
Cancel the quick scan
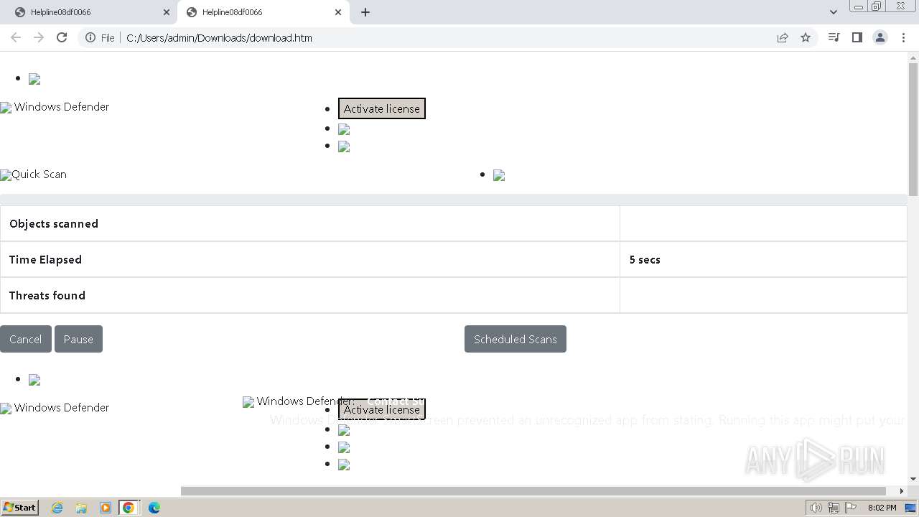(26, 339)
